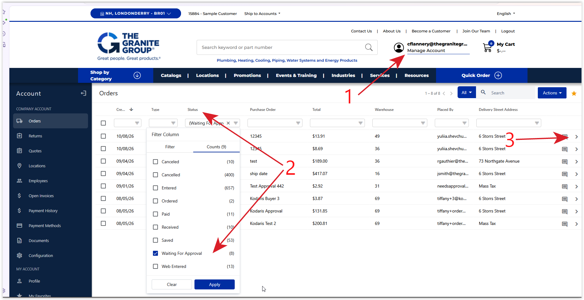The width and height of the screenshot is (584, 300).
Task: Open comments icon for the test $189.00 order
Action: pyautogui.click(x=565, y=162)
